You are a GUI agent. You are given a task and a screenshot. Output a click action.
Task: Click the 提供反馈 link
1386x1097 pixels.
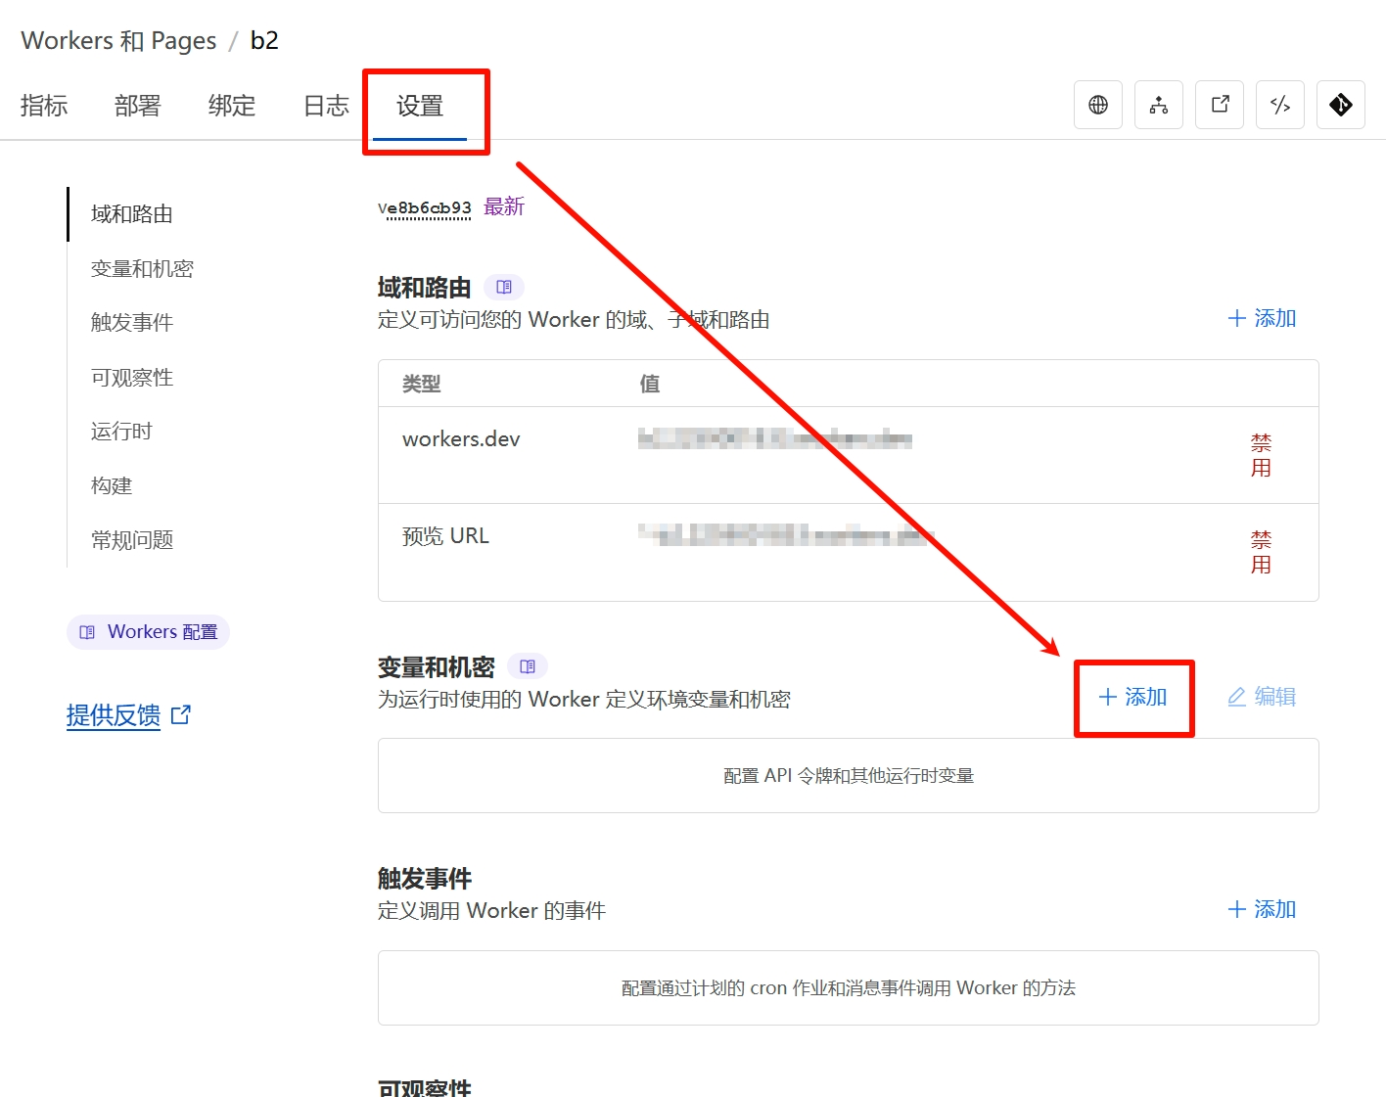pyautogui.click(x=114, y=715)
